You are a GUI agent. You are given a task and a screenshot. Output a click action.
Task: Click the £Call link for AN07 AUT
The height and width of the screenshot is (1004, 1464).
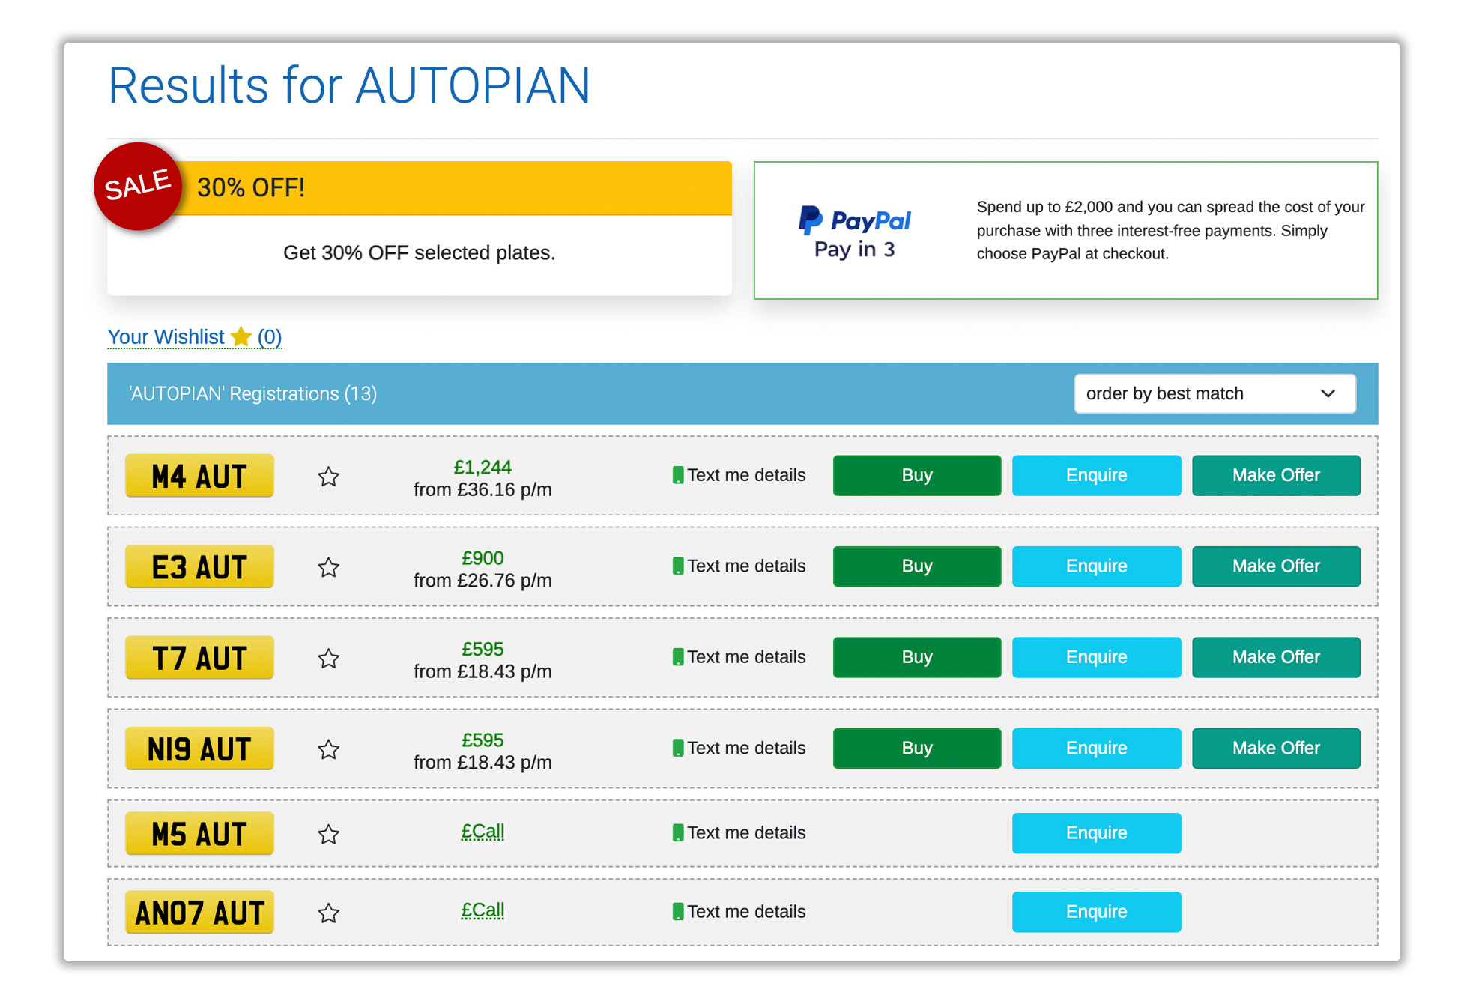[483, 910]
